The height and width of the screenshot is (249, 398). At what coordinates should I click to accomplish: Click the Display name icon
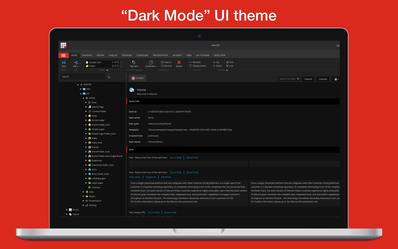click(x=191, y=66)
